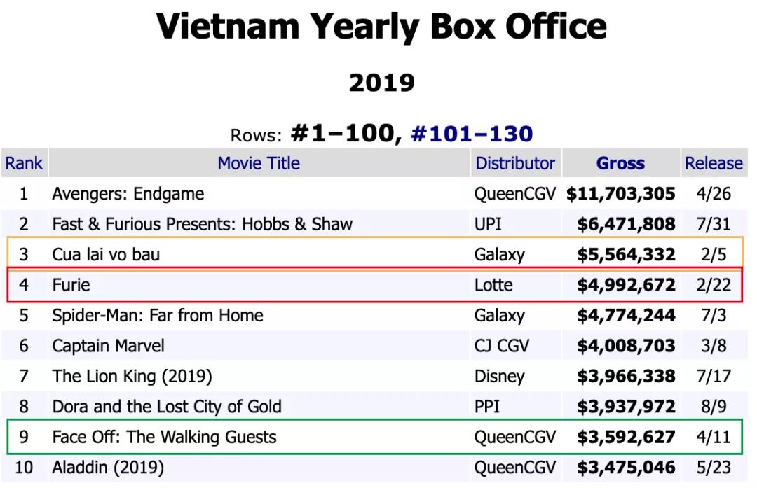
Task: Open rows #101–130 page link
Action: 471,133
